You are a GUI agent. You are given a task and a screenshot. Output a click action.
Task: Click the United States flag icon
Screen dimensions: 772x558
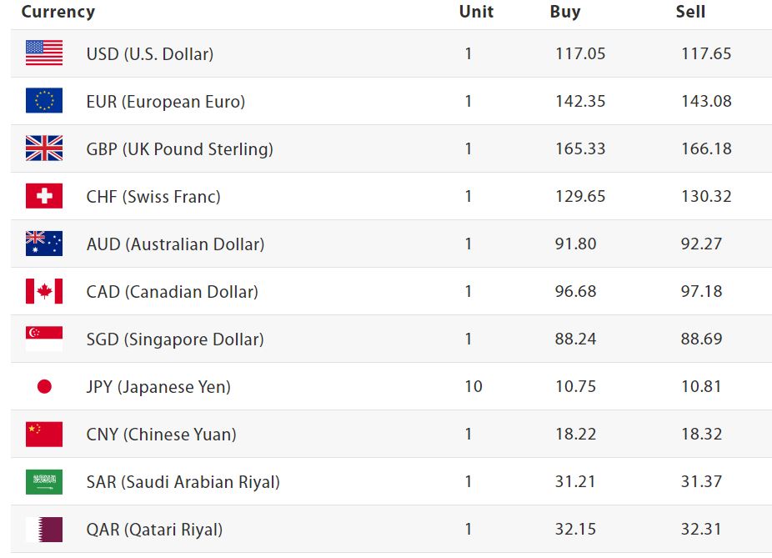click(44, 53)
